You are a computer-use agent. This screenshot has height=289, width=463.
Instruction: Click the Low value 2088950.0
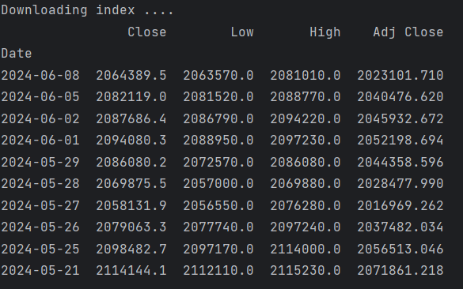coord(218,141)
